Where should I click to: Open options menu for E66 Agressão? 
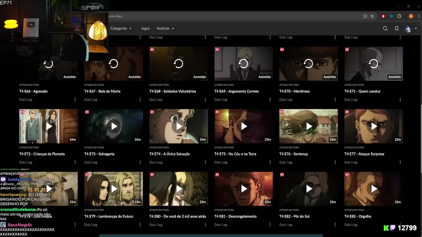point(75,100)
